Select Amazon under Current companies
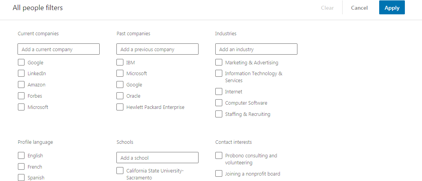The image size is (422, 181). pyautogui.click(x=21, y=84)
